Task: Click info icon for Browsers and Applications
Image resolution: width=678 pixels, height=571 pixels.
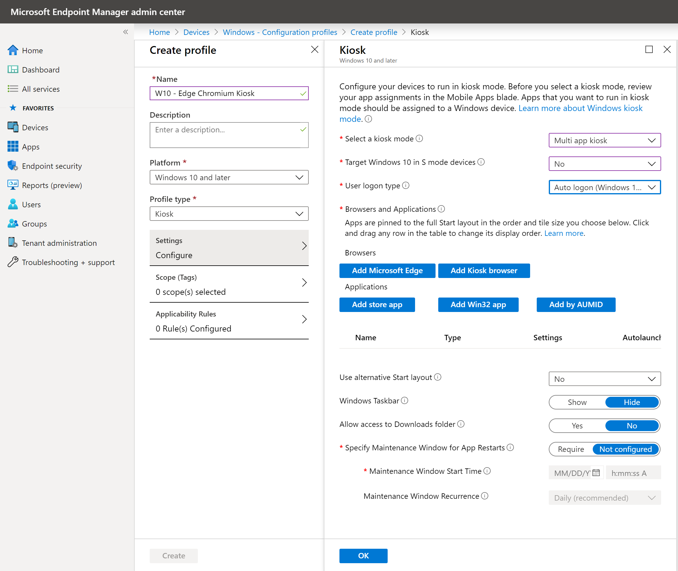Action: [x=441, y=209]
